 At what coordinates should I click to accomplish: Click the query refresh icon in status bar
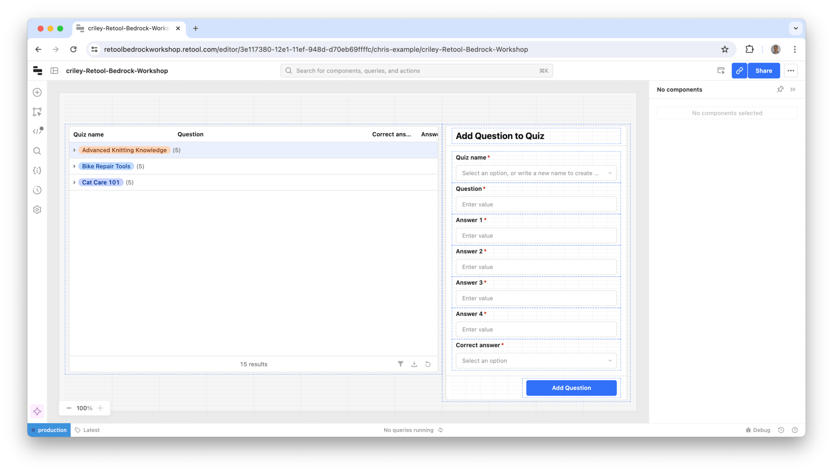pyautogui.click(x=441, y=430)
